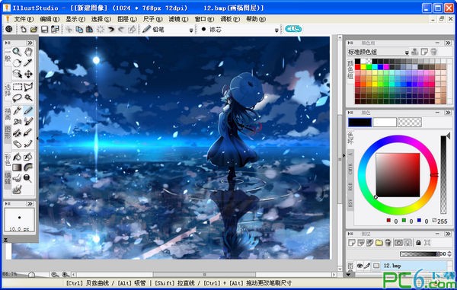
Task: Select the black main color swatch
Action: [360, 122]
